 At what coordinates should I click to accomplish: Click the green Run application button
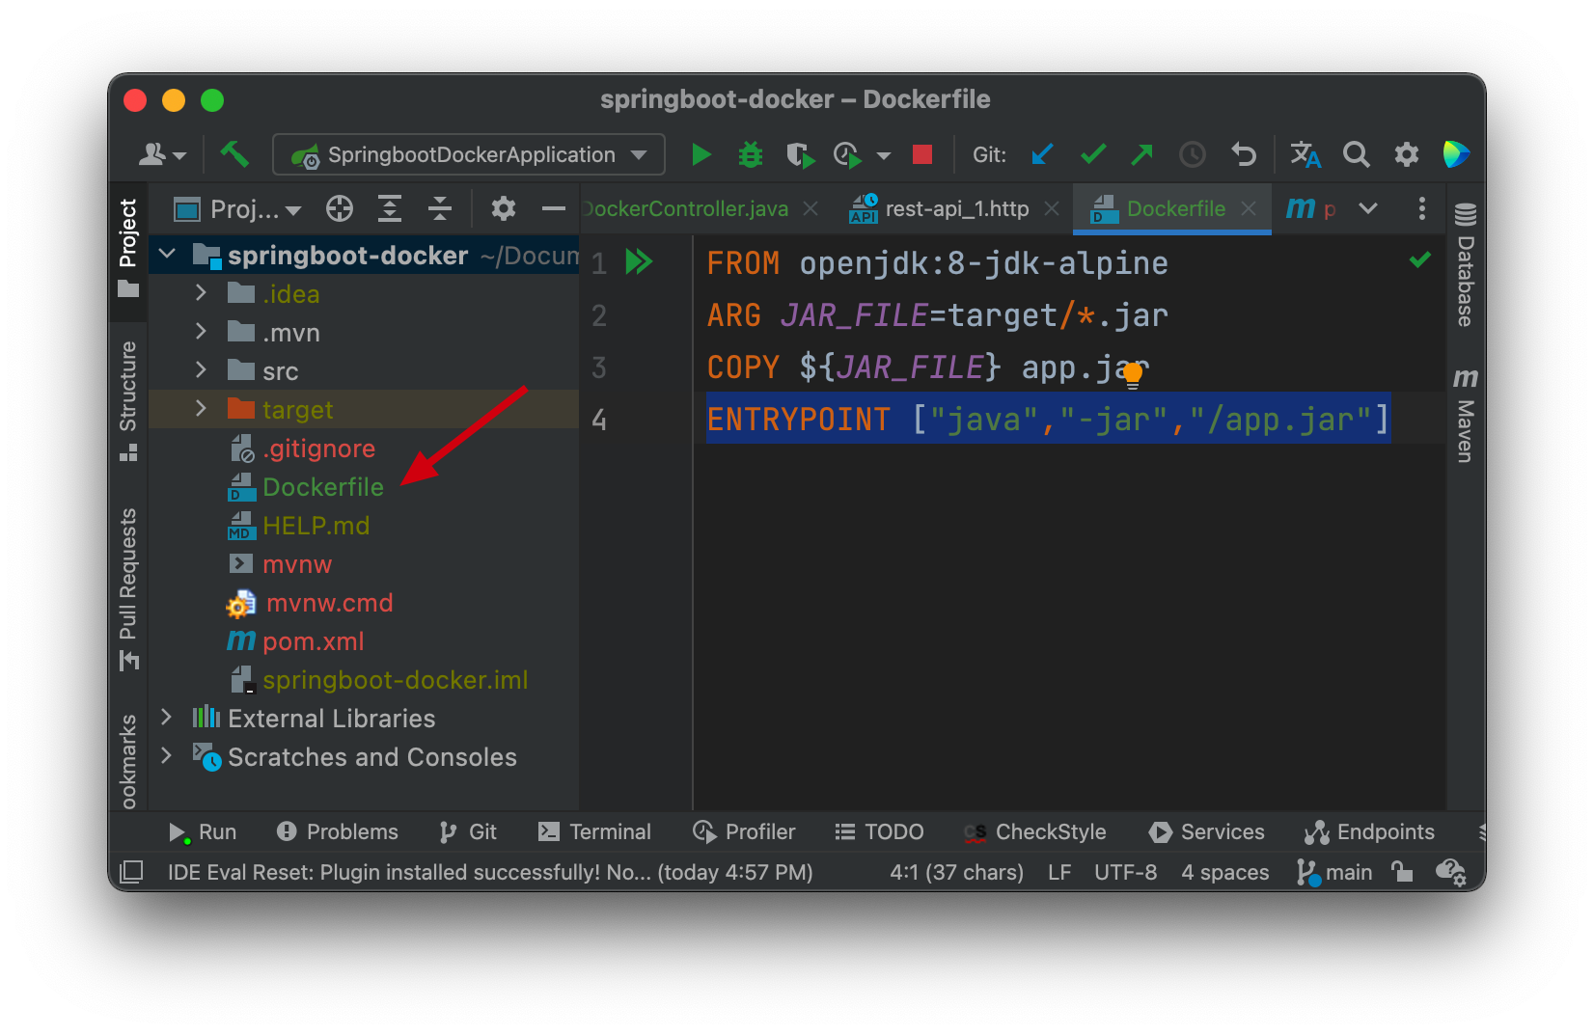tap(701, 154)
